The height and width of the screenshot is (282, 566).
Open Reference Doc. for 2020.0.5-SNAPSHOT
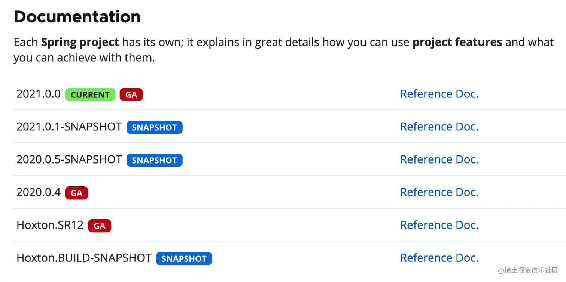439,159
